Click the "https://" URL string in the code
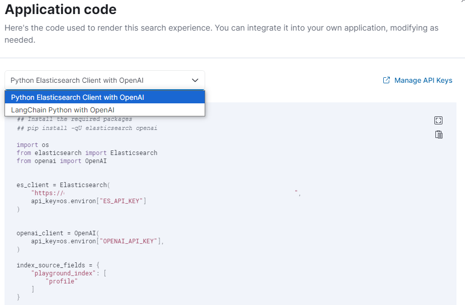465x305 pixels. point(48,193)
